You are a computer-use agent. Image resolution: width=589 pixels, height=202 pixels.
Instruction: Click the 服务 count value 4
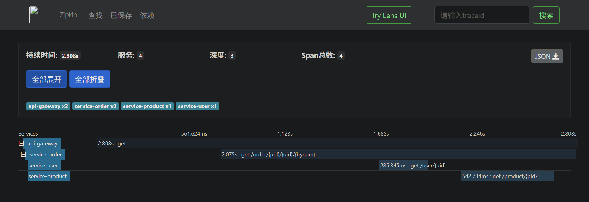141,56
